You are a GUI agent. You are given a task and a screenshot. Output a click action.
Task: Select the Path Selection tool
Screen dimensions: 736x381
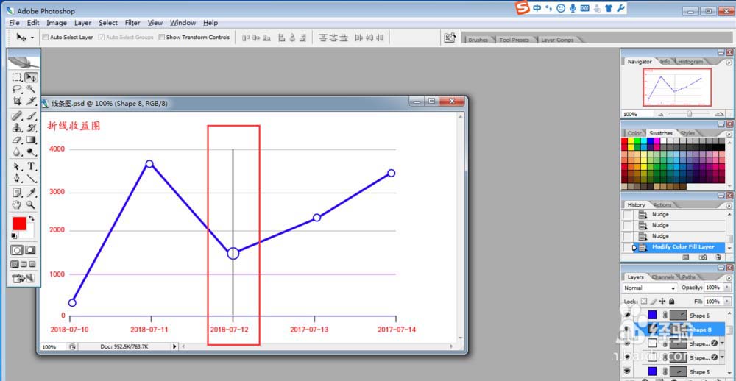(17, 166)
